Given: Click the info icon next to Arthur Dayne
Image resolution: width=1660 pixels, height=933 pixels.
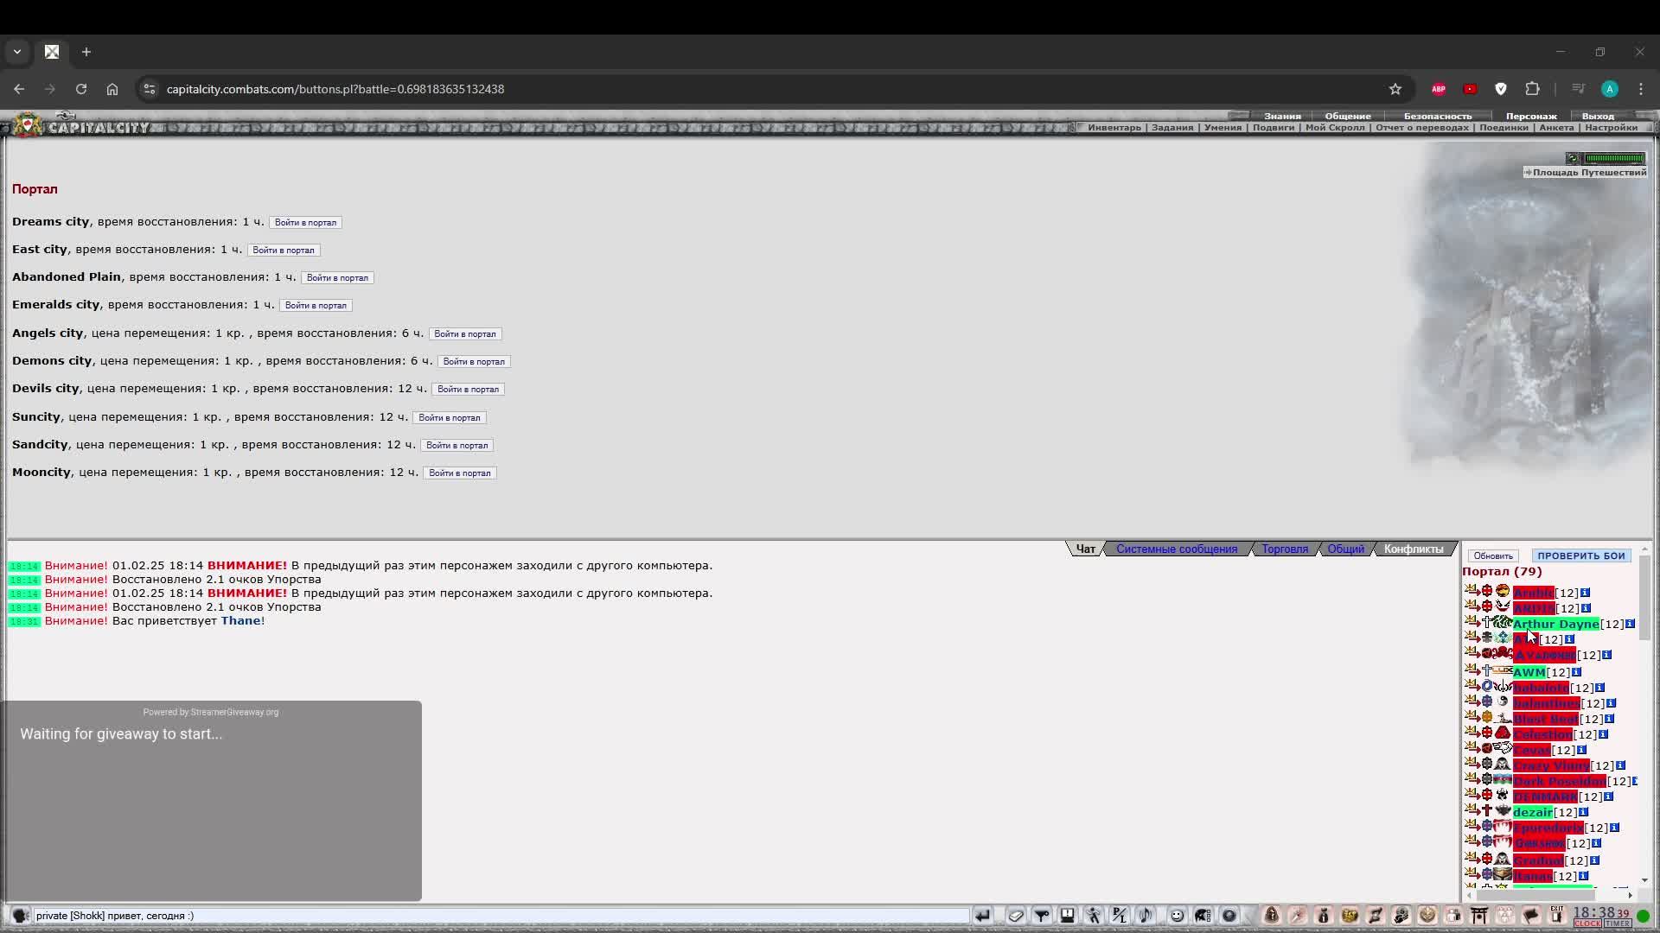Looking at the screenshot, I should pos(1630,624).
